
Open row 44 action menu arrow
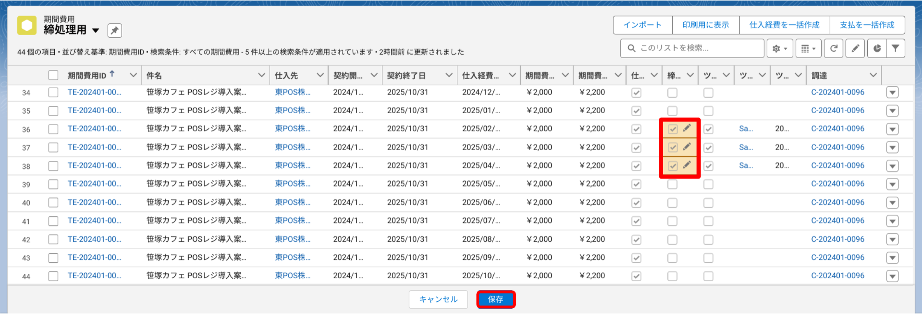[x=892, y=276]
